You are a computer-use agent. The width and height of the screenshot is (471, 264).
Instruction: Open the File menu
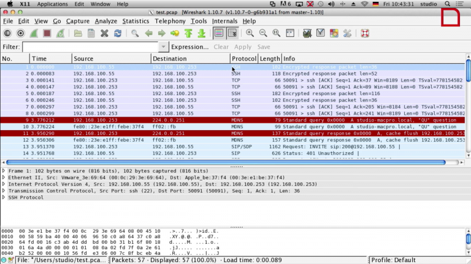8,21
